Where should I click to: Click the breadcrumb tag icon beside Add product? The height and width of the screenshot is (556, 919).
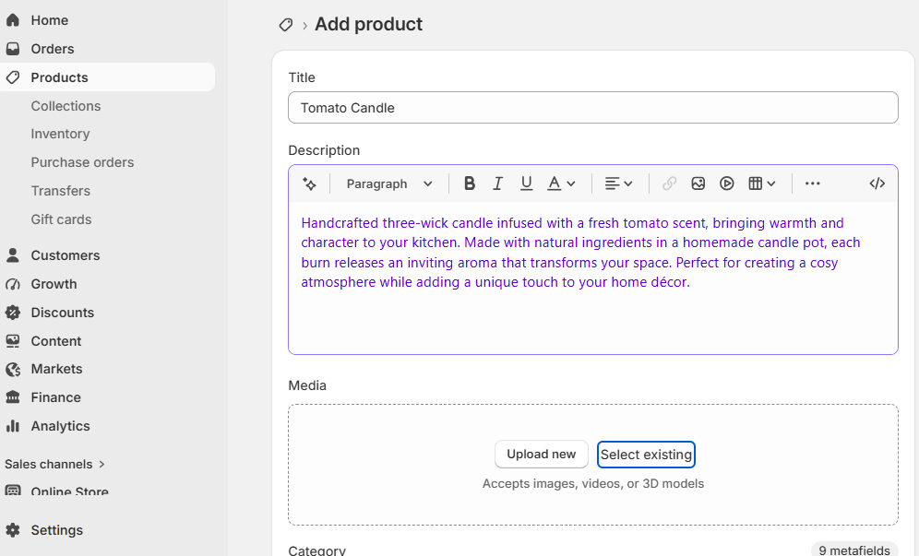[285, 25]
